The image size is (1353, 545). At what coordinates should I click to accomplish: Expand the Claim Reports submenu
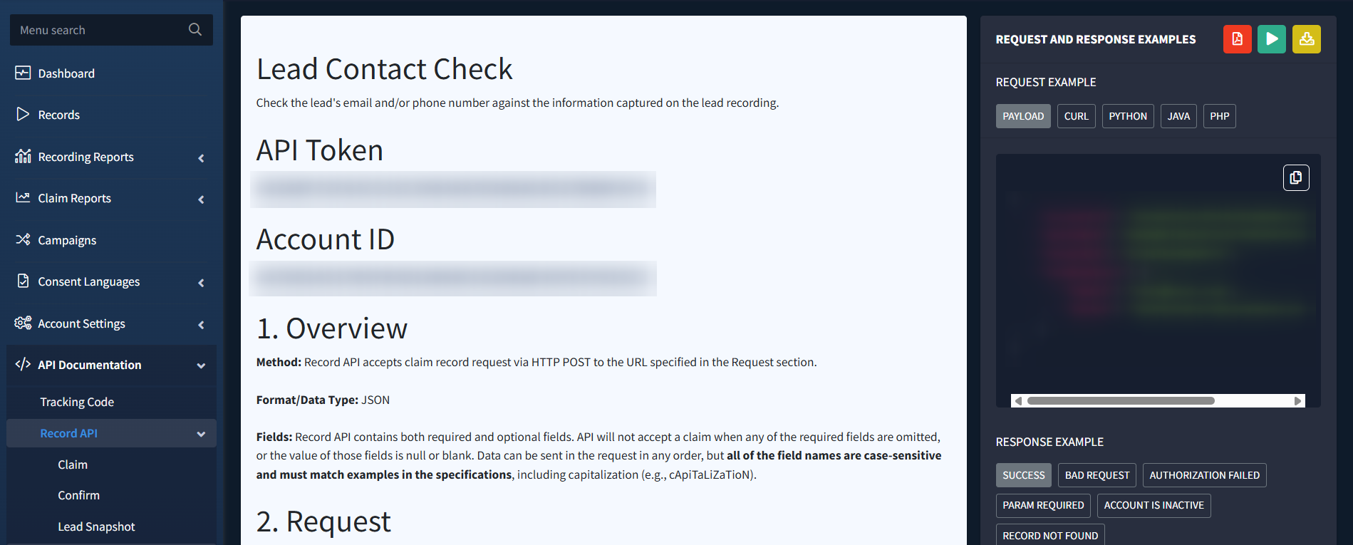[x=201, y=199]
